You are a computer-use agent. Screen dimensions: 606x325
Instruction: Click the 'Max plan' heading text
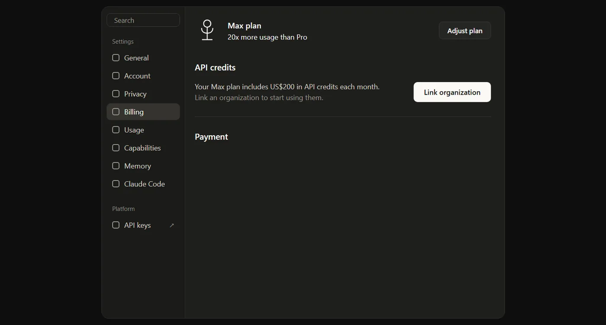click(x=245, y=26)
